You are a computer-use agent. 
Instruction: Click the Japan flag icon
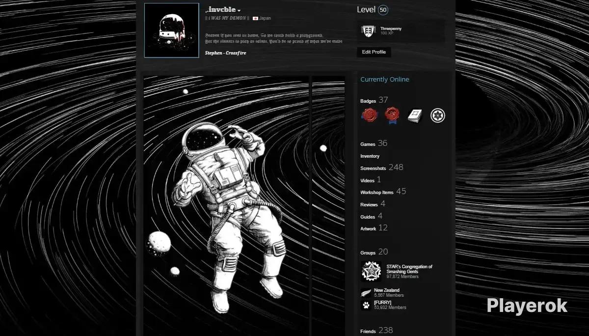point(255,18)
